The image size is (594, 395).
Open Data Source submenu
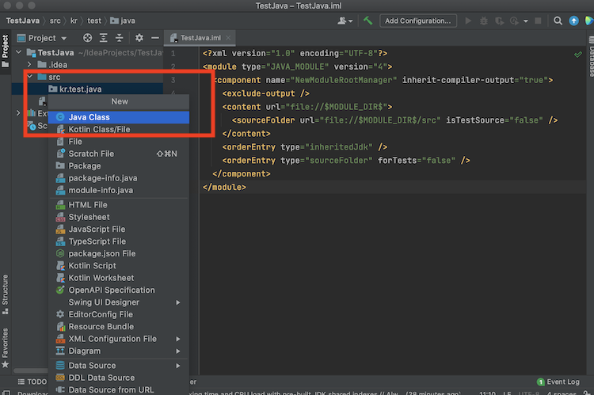click(x=119, y=366)
